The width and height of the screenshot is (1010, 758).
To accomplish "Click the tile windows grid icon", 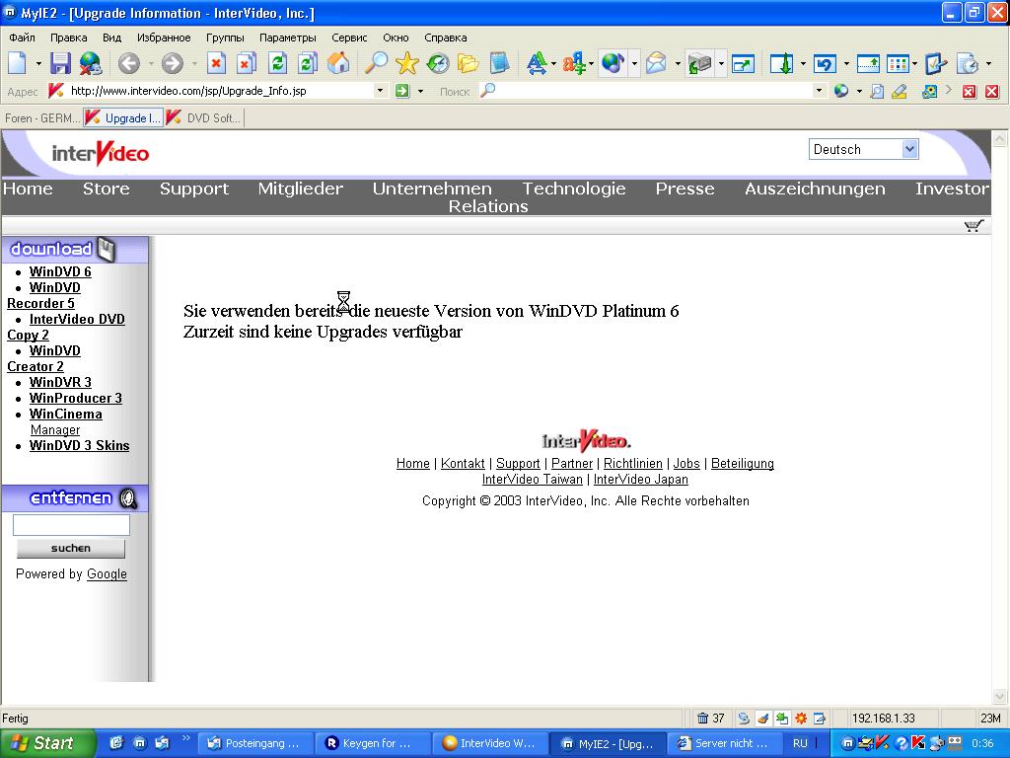I will pyautogui.click(x=898, y=63).
